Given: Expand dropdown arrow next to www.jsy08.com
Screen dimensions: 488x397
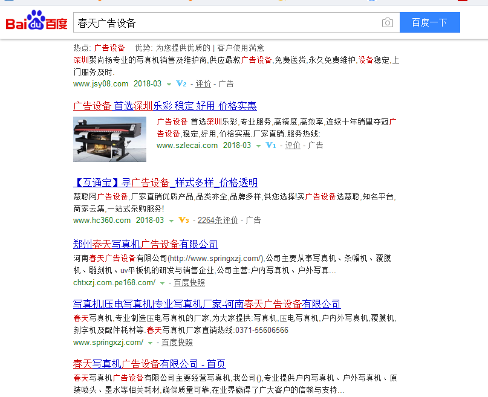Looking at the screenshot, I should point(169,84).
